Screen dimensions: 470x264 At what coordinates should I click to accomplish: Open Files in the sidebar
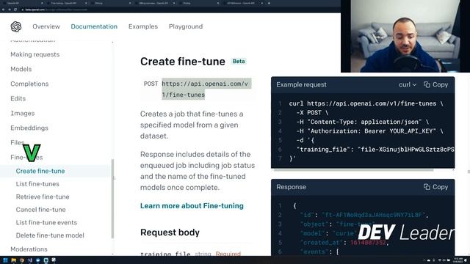tap(18, 142)
